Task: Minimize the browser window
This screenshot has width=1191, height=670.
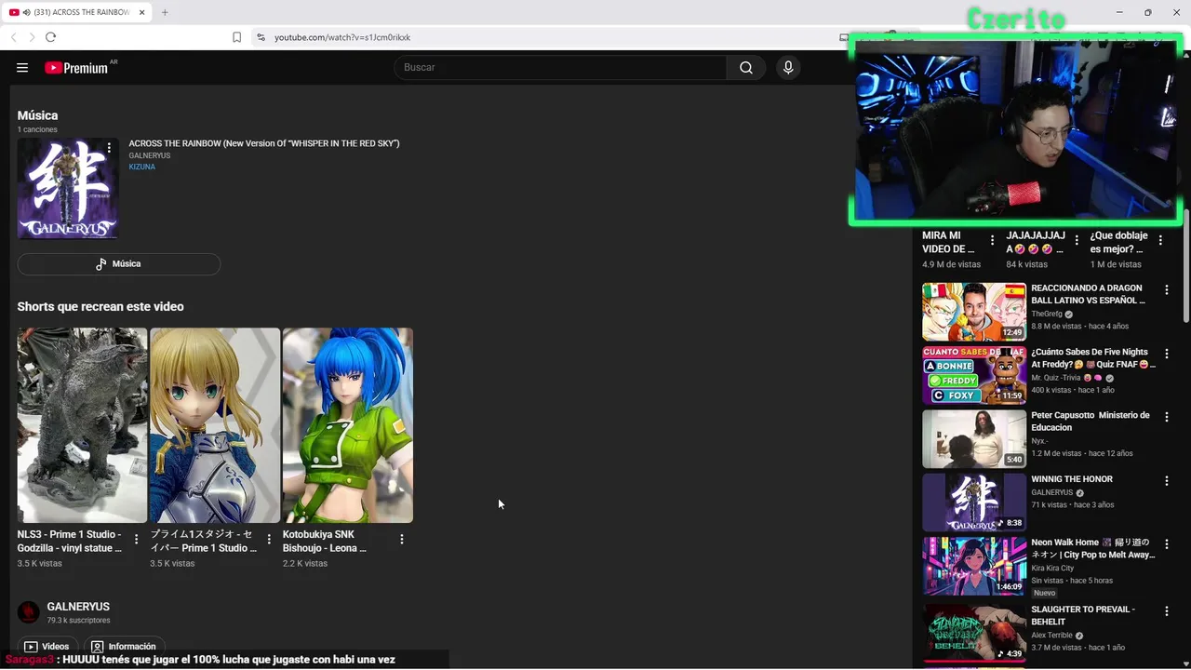Action: (1118, 12)
